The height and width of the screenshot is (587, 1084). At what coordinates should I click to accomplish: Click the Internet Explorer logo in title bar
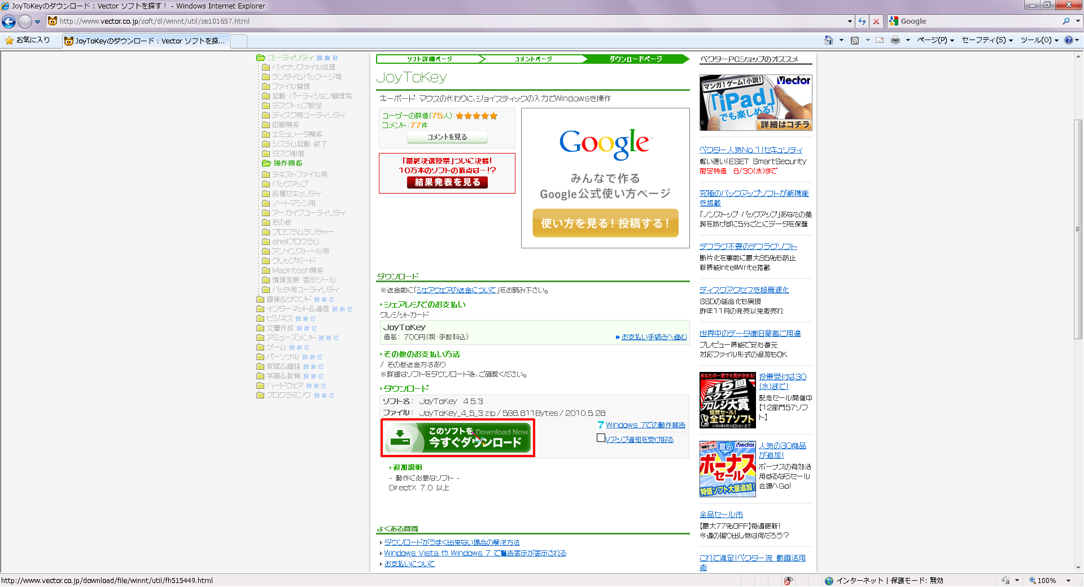(x=5, y=6)
